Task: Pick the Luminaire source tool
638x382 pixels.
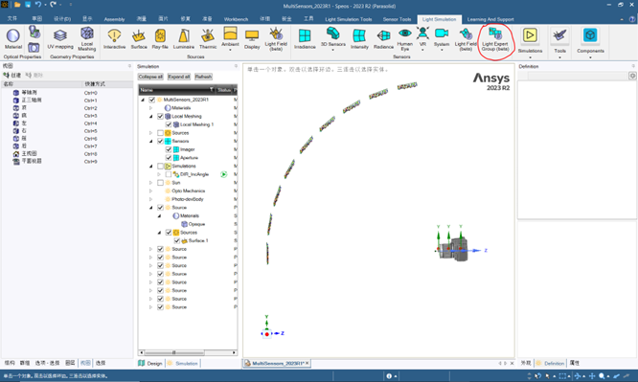Action: point(184,39)
